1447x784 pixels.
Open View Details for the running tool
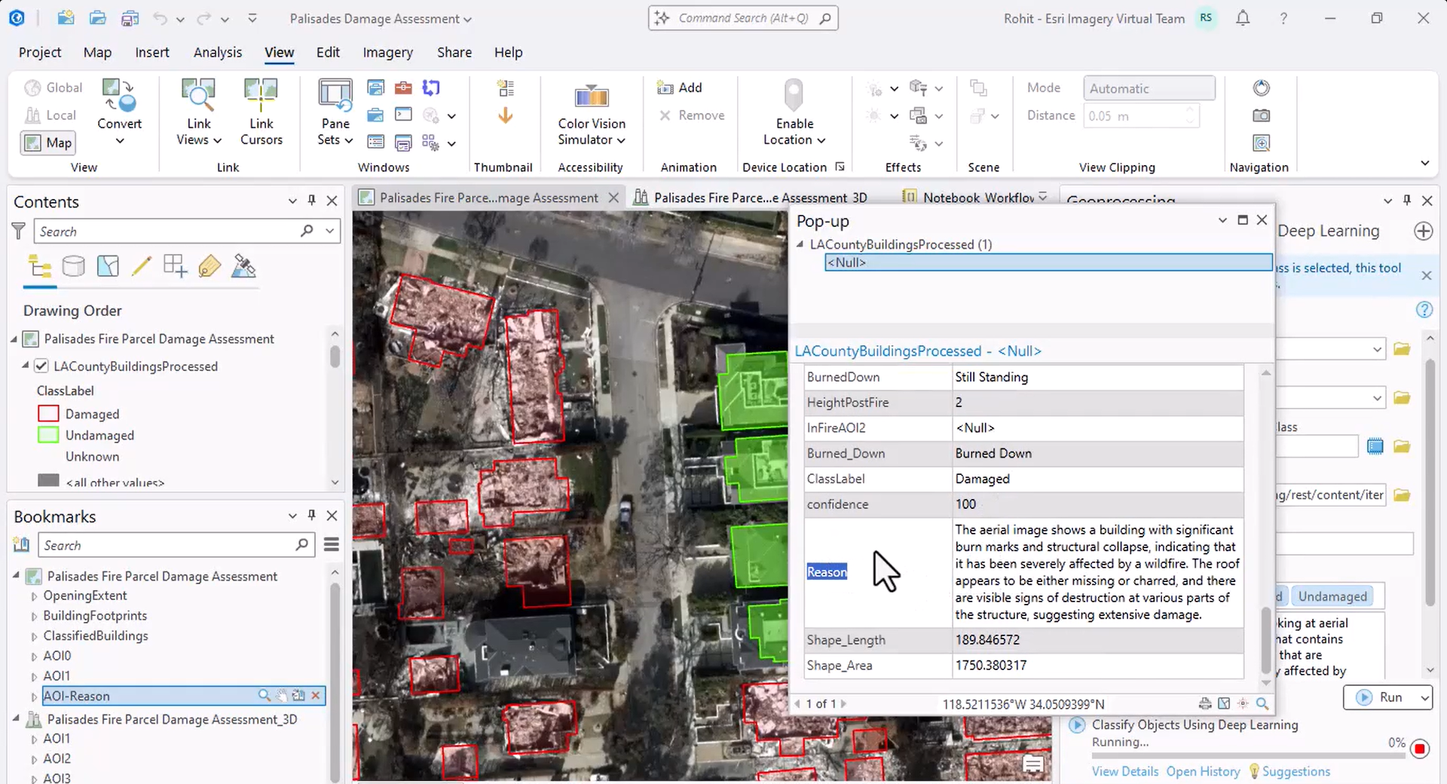coord(1124,771)
